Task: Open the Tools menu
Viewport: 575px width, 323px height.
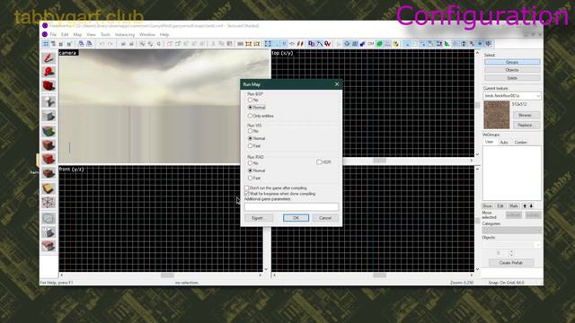Action: [105, 34]
